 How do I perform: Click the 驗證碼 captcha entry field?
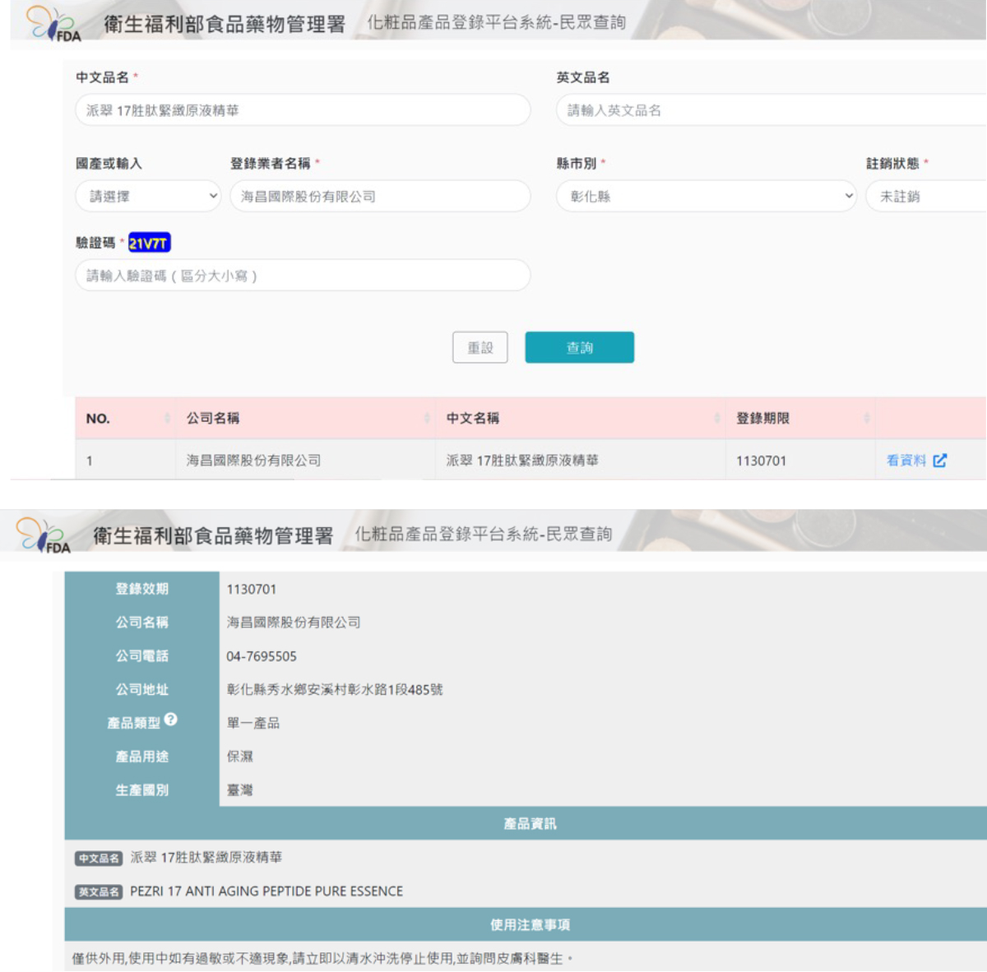tap(303, 275)
